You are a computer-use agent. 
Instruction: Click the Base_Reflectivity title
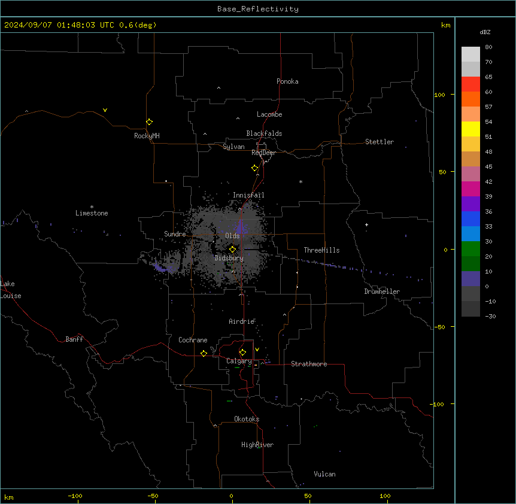coord(258,9)
